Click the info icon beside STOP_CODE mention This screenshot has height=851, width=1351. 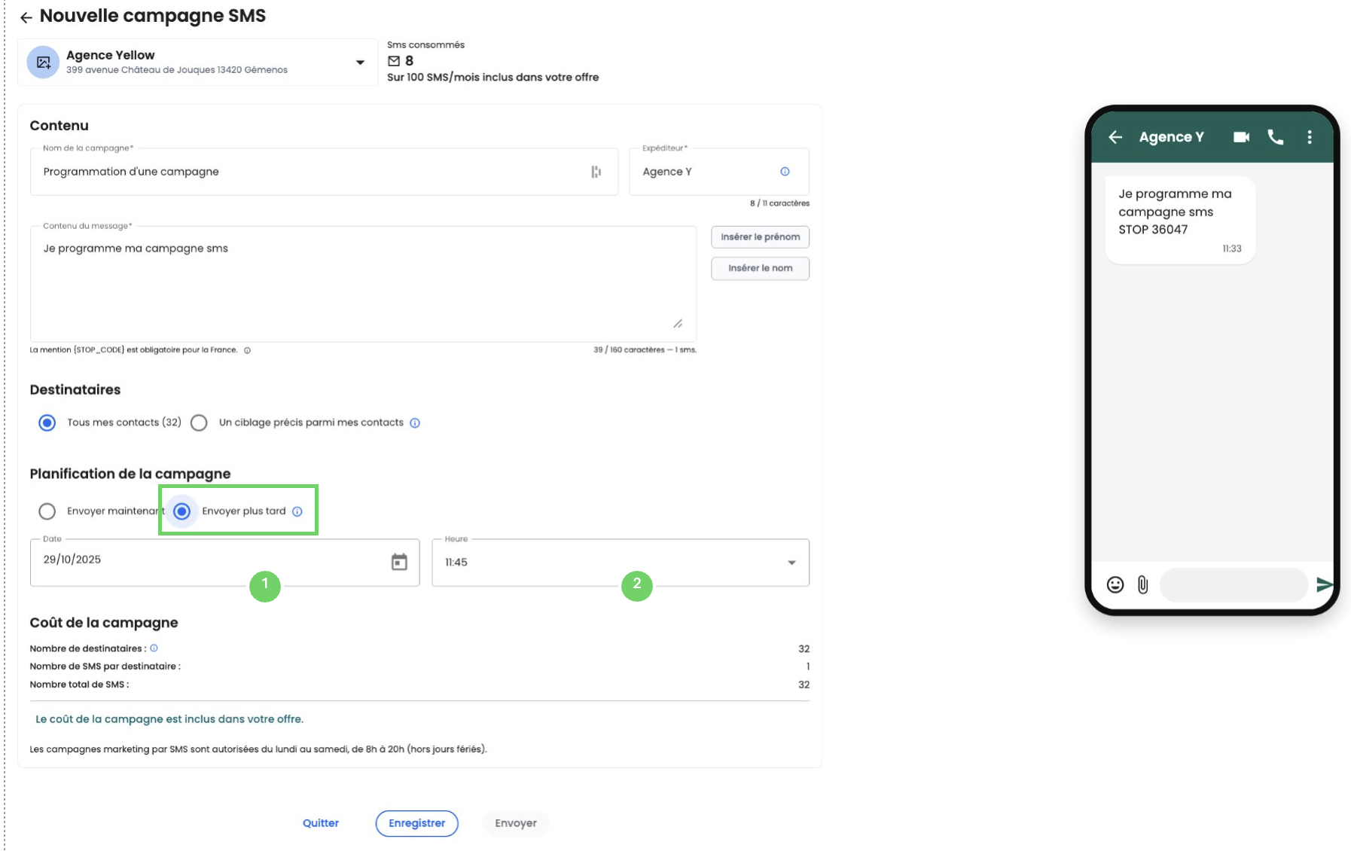tap(247, 350)
